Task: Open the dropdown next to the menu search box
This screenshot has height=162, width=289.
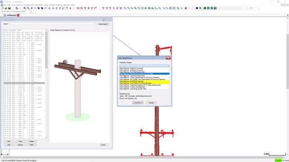Action: pyautogui.click(x=34, y=12)
